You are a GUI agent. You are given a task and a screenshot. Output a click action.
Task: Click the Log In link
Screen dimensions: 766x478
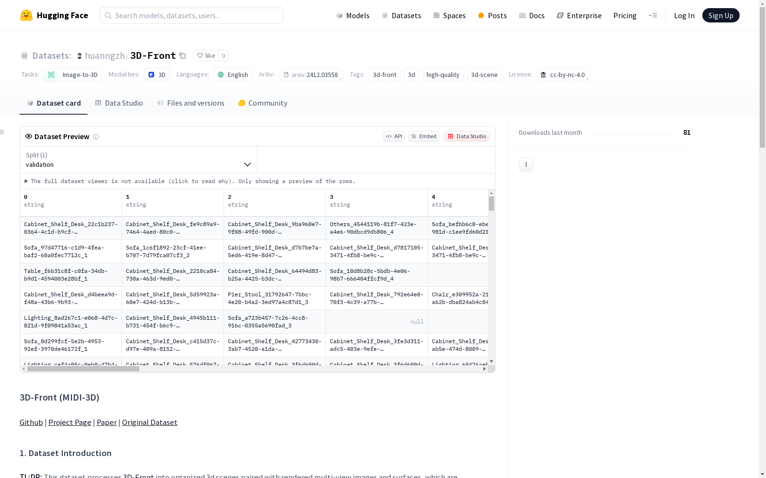tap(684, 15)
